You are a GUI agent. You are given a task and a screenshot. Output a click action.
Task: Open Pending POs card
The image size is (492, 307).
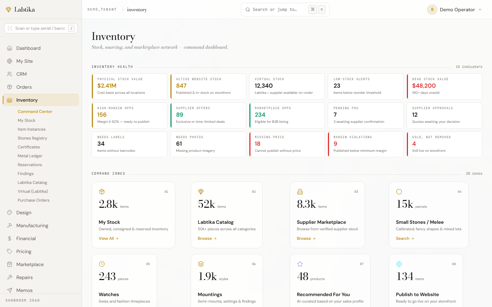point(366,115)
